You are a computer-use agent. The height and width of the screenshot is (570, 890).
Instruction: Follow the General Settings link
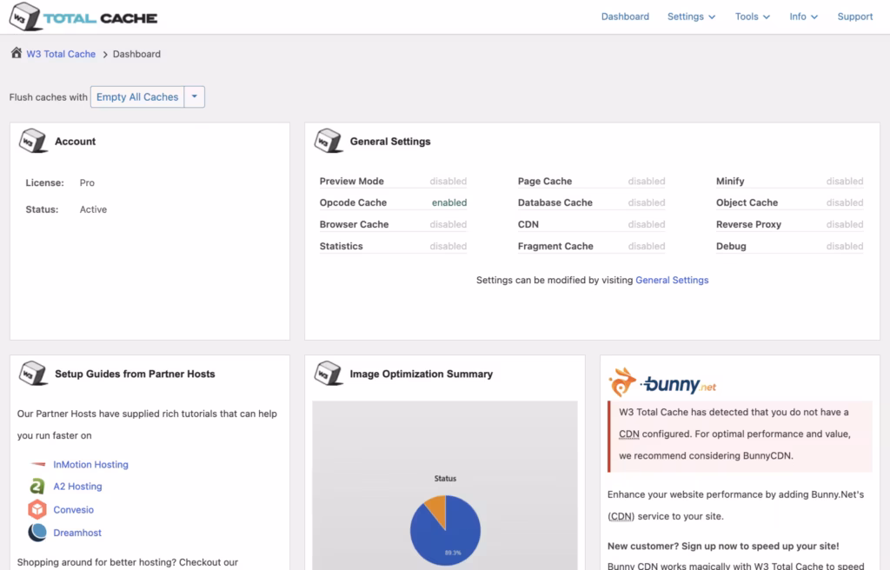672,280
